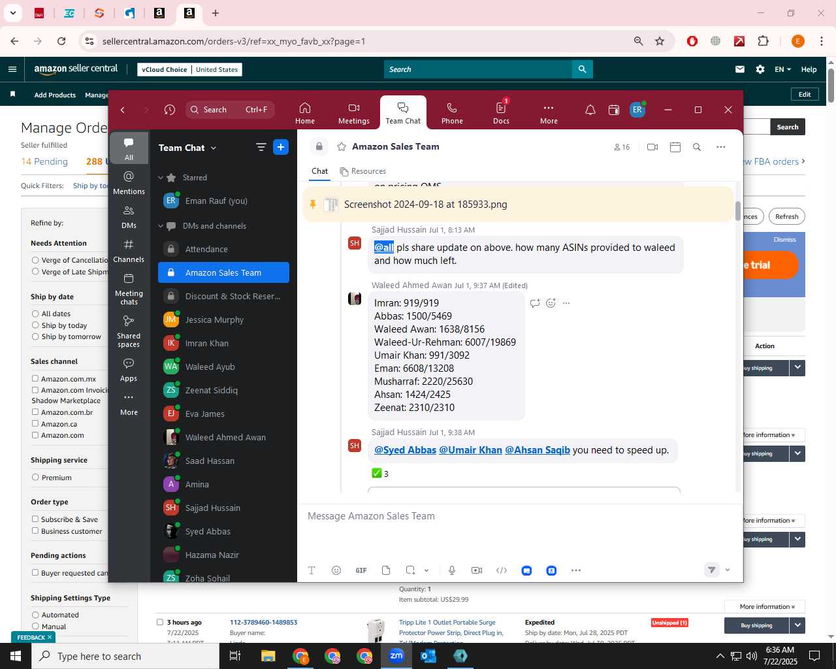Open Zoom Home tab
836x669 pixels.
305,113
